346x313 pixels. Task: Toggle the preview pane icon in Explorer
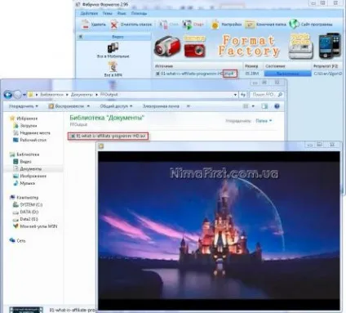click(264, 106)
